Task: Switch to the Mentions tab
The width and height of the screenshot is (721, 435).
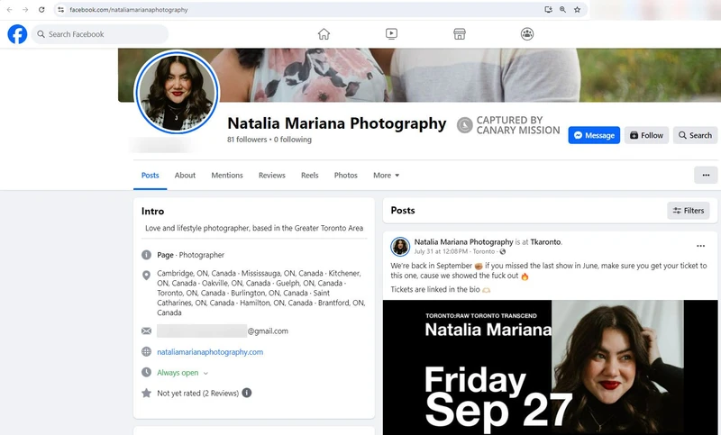Action: tap(227, 175)
